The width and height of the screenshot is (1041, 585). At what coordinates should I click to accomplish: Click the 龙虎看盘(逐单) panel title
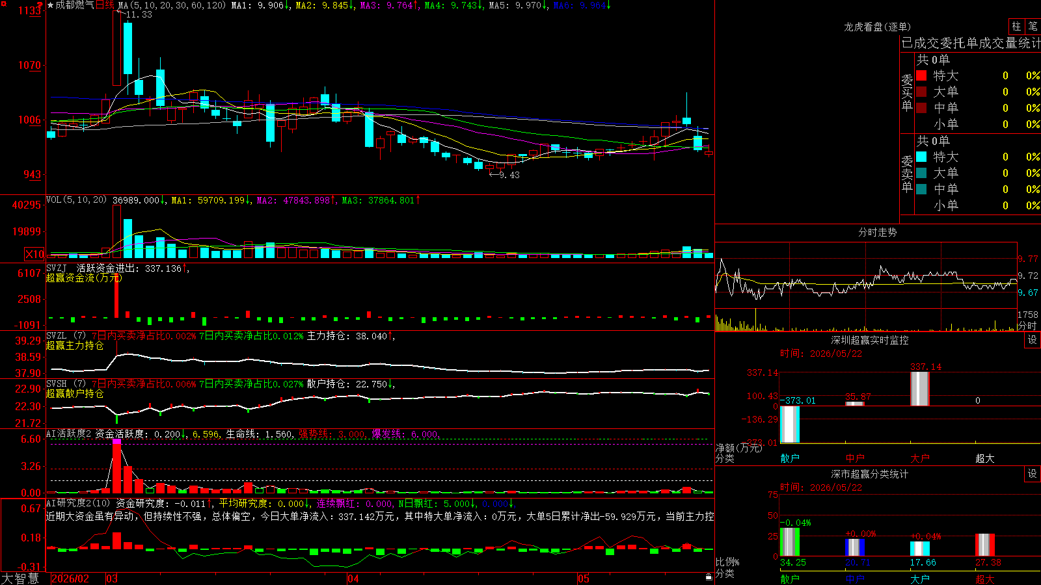pyautogui.click(x=877, y=27)
